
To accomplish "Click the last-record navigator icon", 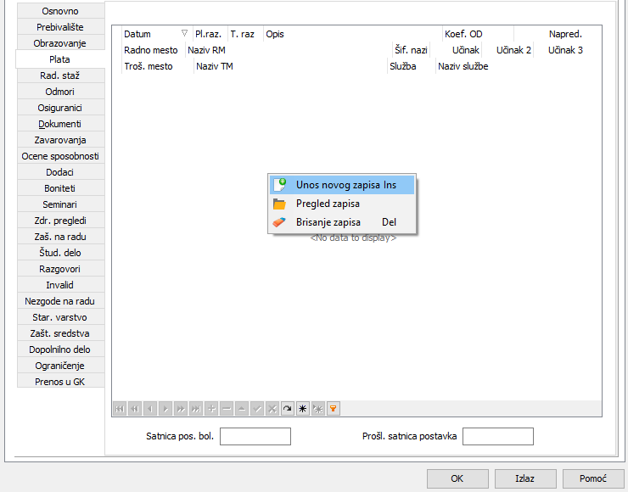I will click(196, 409).
